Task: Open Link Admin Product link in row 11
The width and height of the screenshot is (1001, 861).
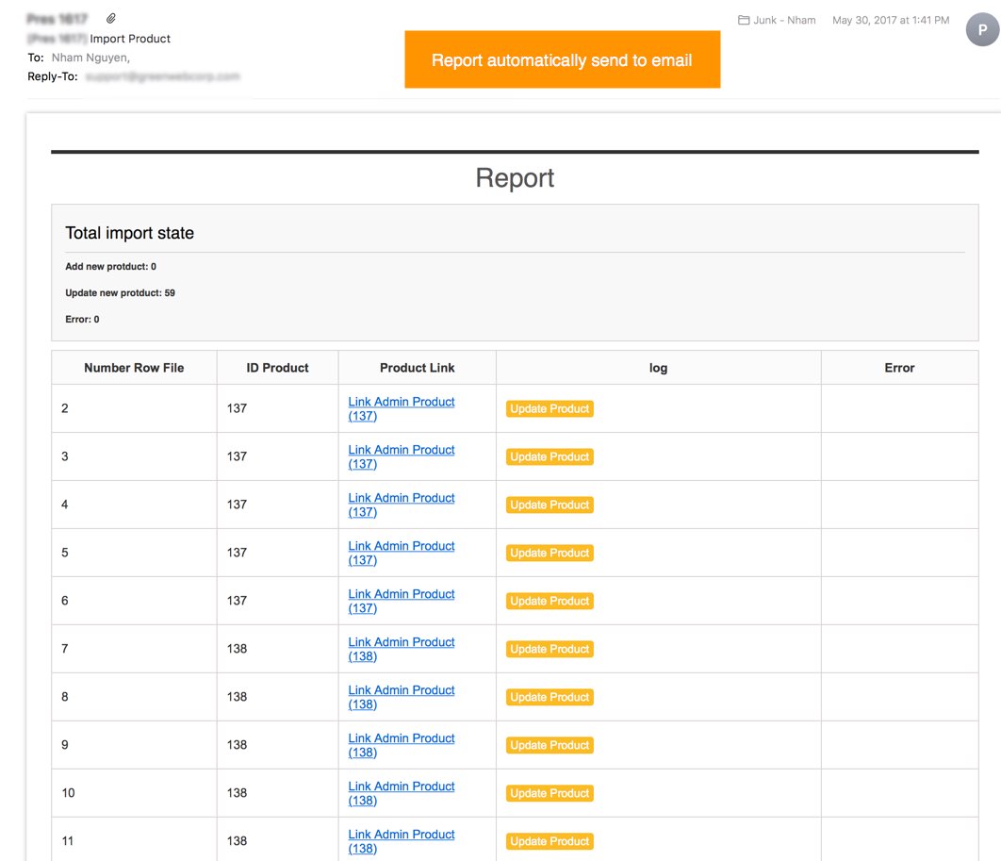Action: [401, 841]
